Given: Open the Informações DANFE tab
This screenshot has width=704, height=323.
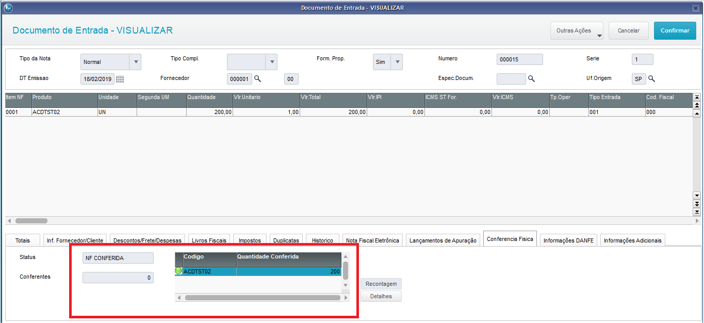Looking at the screenshot, I should (x=568, y=240).
